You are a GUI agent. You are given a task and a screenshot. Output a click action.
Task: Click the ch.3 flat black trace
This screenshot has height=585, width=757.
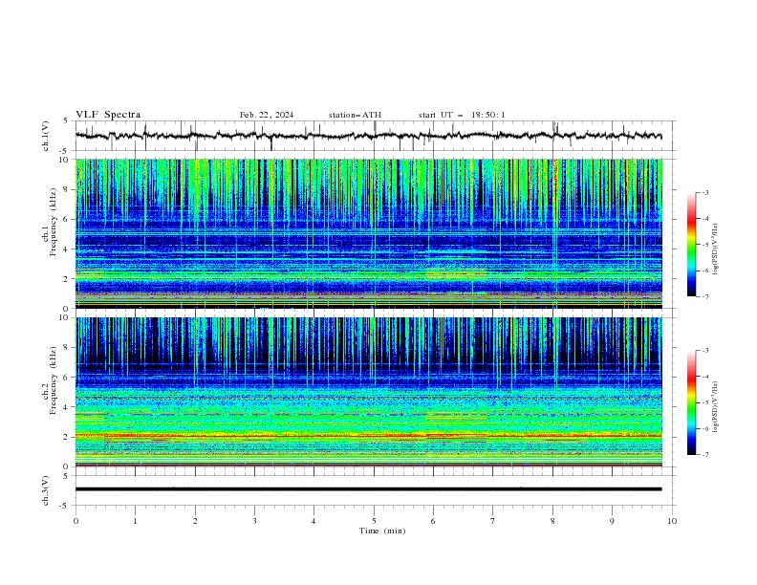[x=368, y=489]
